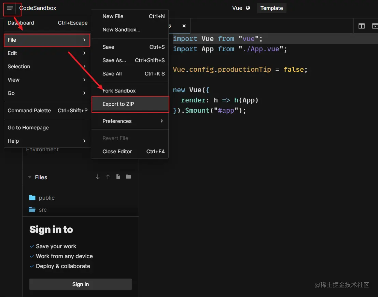The image size is (378, 297).
Task: Click Revert File entry
Action: pos(130,138)
